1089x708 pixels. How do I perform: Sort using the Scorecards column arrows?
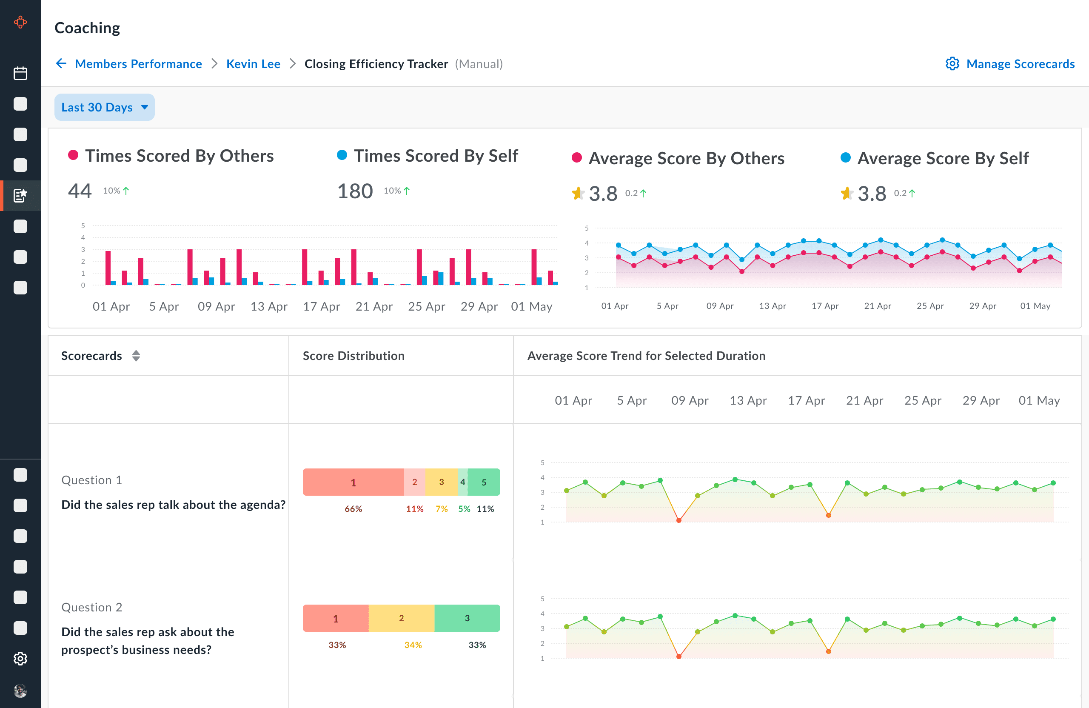136,356
